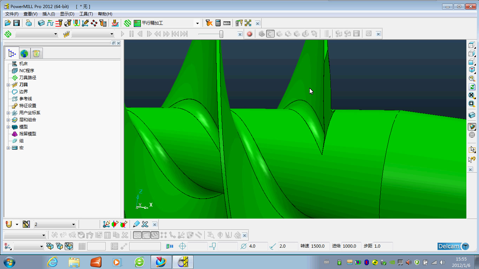Open 插入(I) menu
This screenshot has width=479, height=269.
tap(48, 14)
